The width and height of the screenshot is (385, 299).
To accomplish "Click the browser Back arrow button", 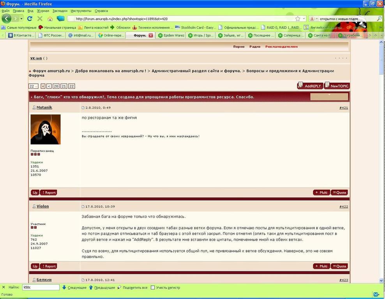I will [x=6, y=18].
